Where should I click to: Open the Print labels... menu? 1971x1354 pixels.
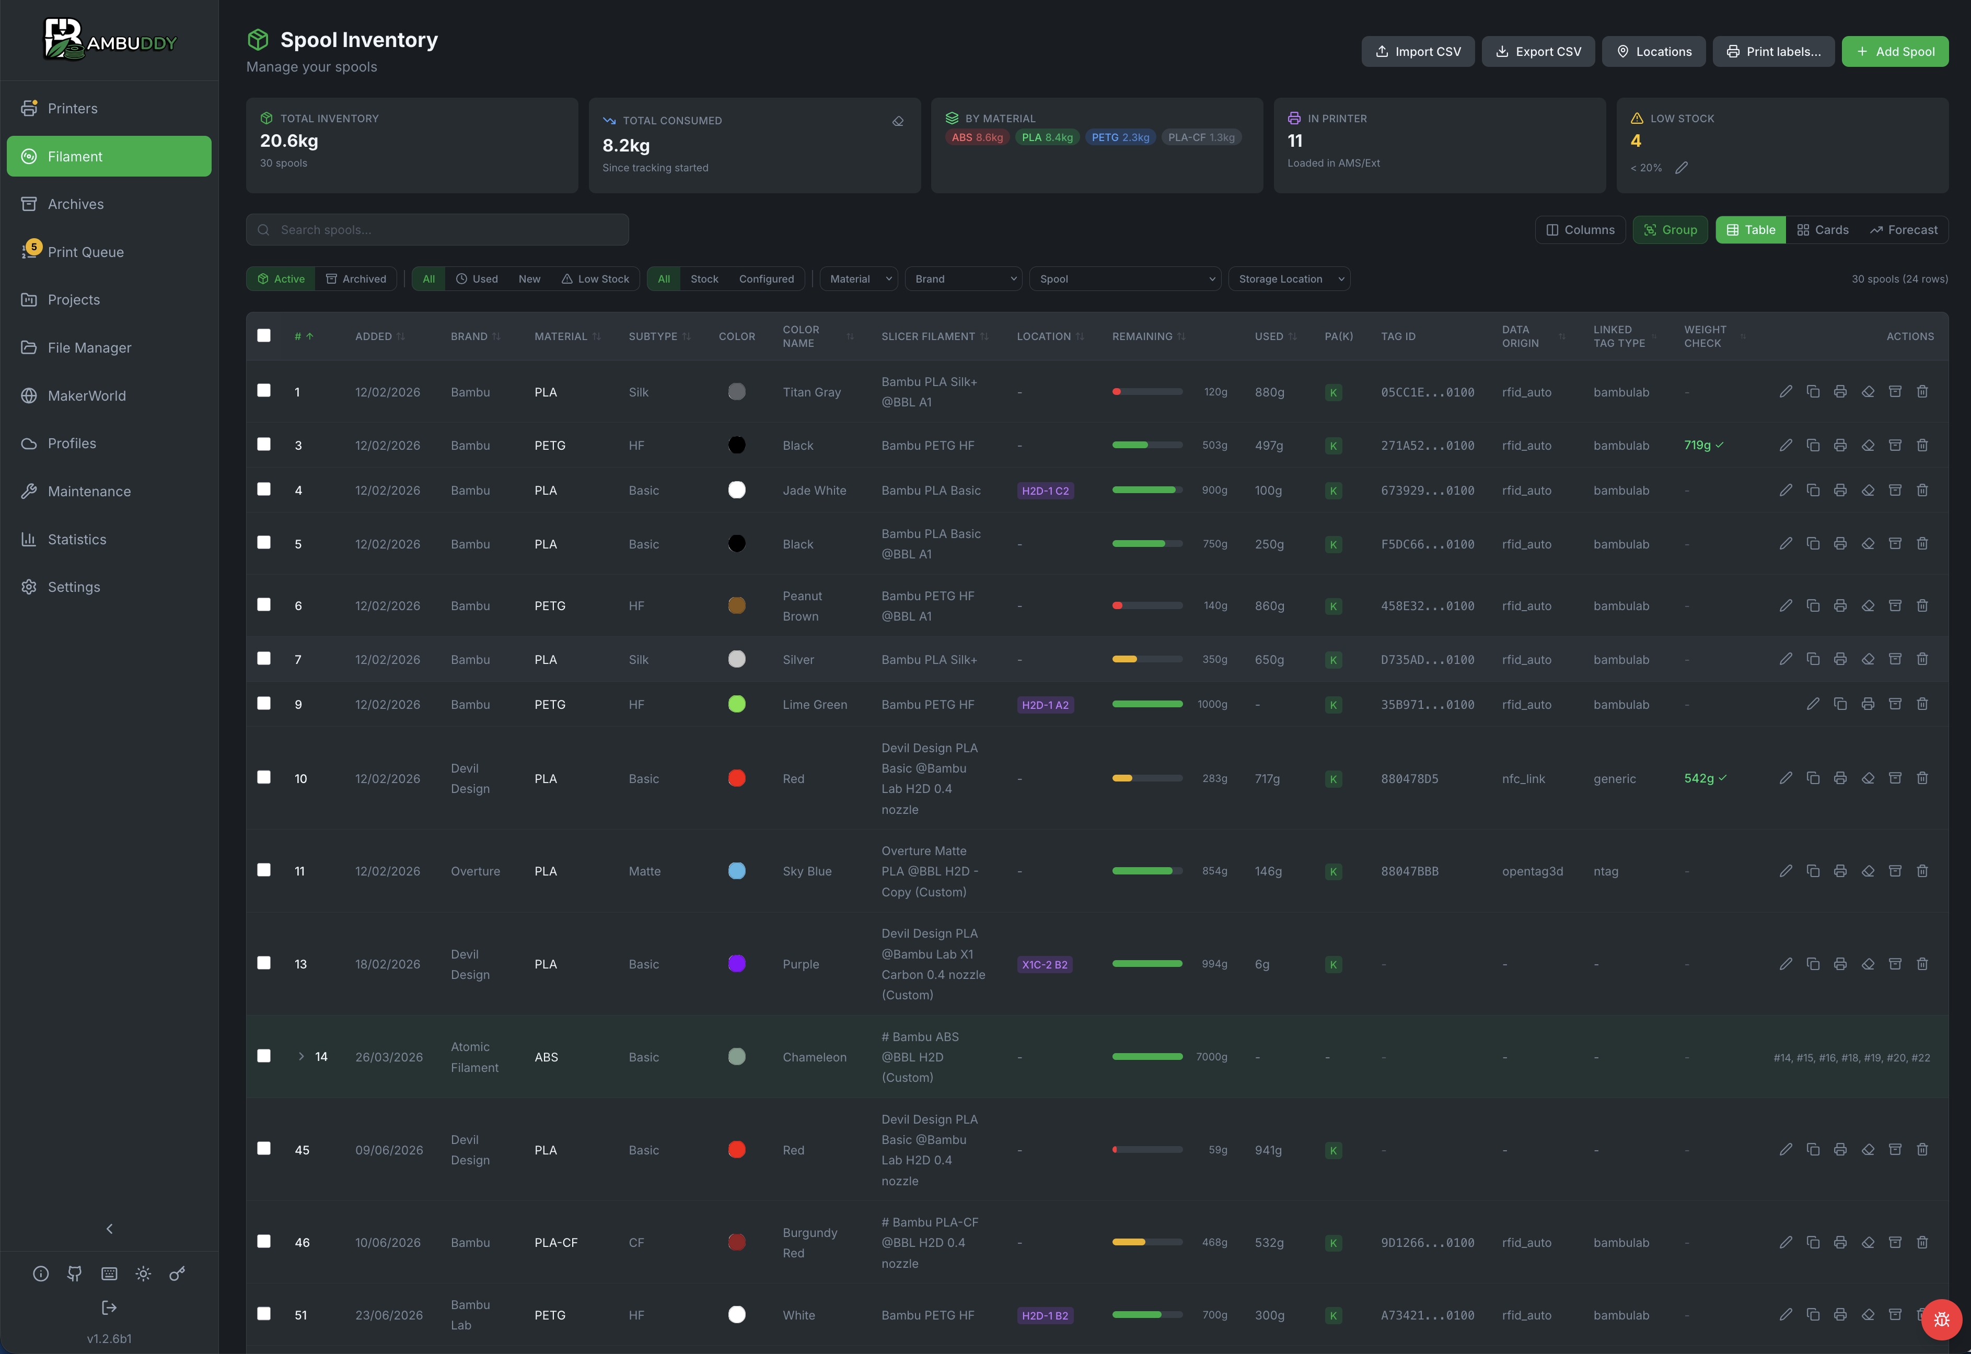[x=1773, y=52]
